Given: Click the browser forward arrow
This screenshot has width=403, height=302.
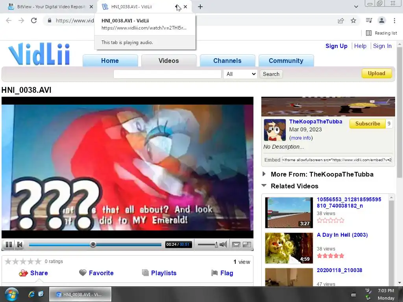Looking at the screenshot, I should pos(21,20).
